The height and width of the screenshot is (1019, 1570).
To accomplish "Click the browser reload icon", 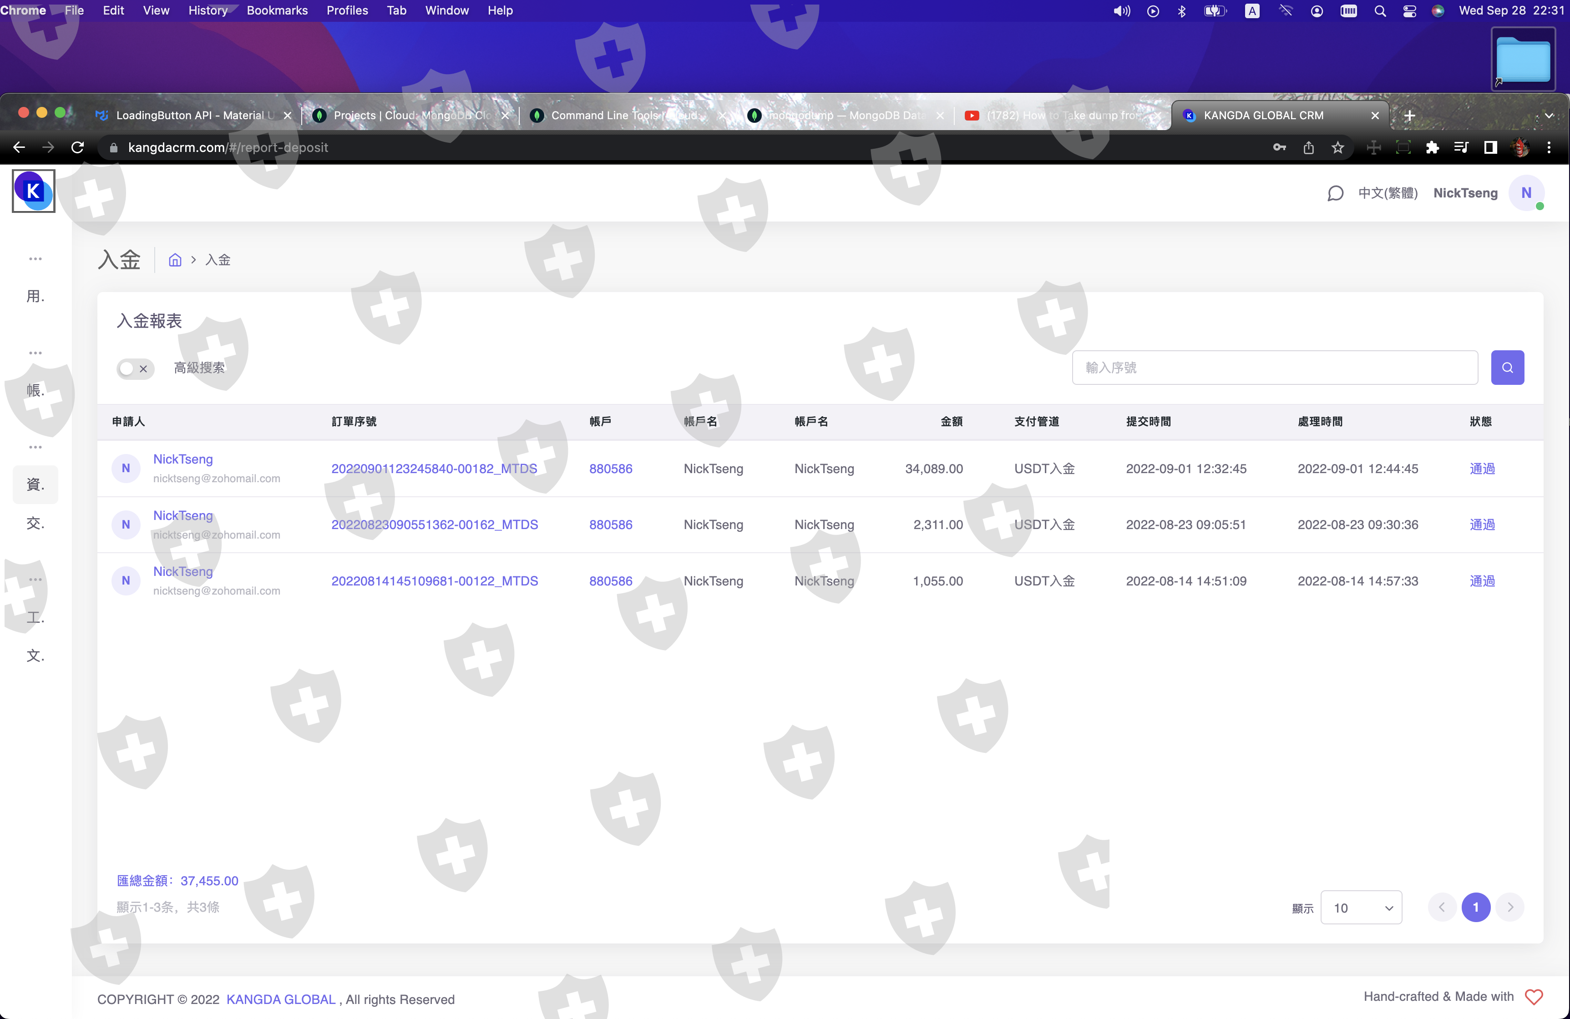I will 77,148.
